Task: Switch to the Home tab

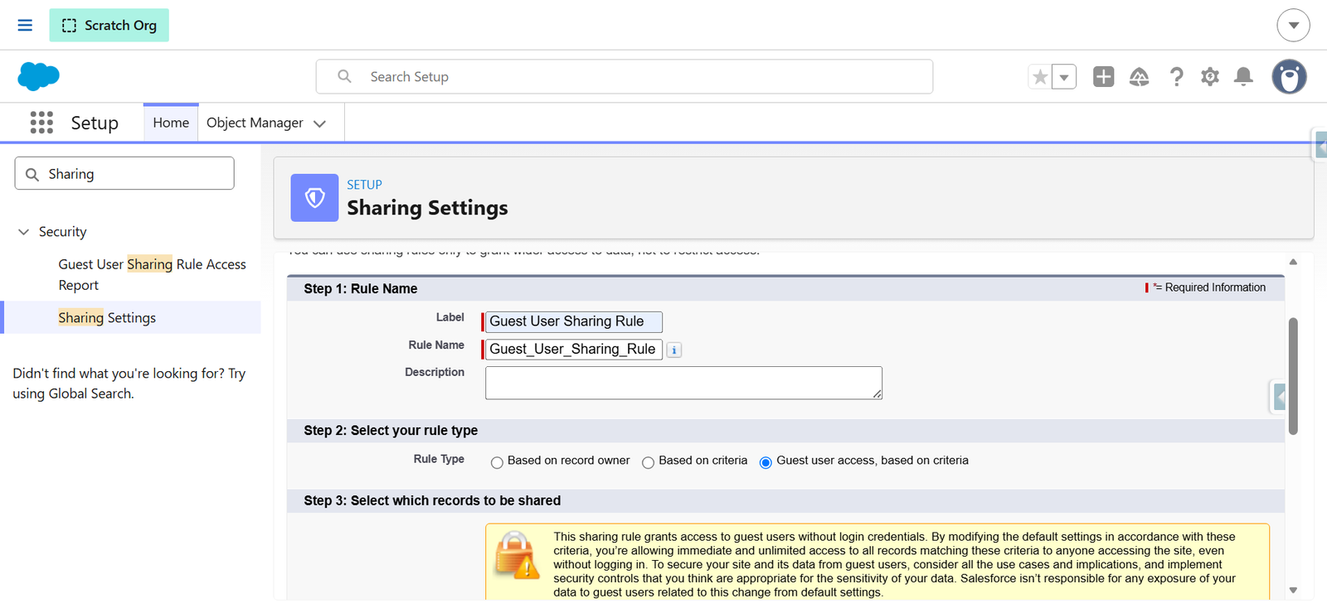Action: [171, 123]
